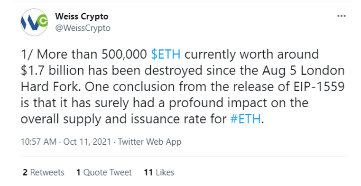Open the three-dot more options menu
Screen dimensions: 361x186
pyautogui.click(x=341, y=16)
